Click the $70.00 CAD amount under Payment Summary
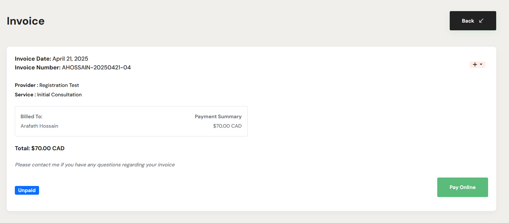The height and width of the screenshot is (223, 509). pyautogui.click(x=227, y=126)
